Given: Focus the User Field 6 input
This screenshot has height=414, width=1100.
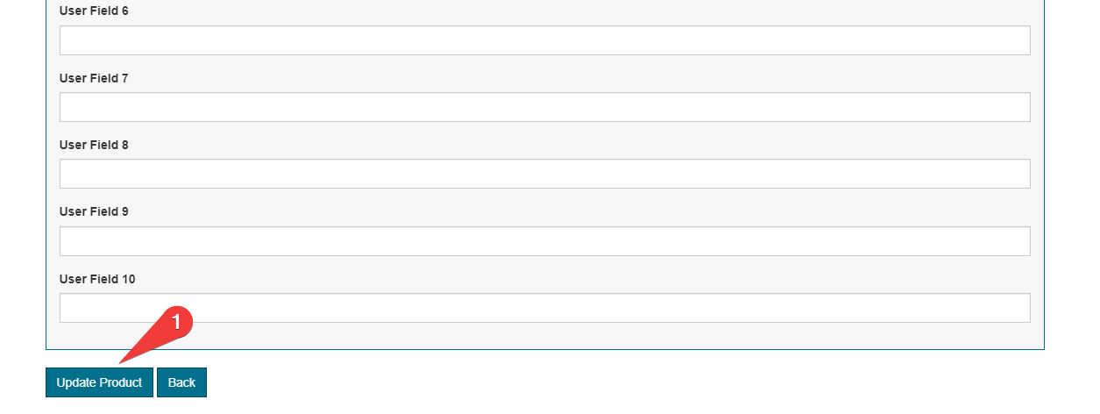Looking at the screenshot, I should point(544,40).
